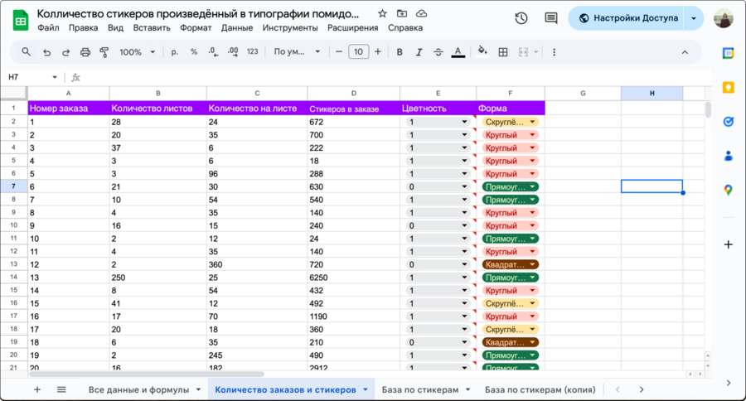Click the print icon in toolbar
The image size is (746, 401).
pyautogui.click(x=85, y=52)
